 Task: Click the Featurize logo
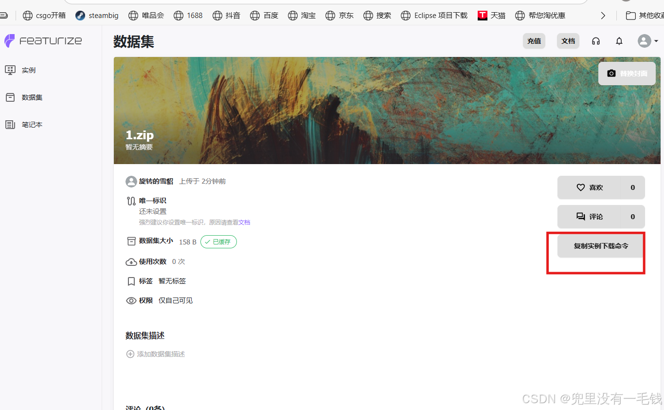coord(43,40)
